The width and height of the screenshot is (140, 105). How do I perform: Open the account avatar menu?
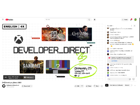[x=135, y=20]
